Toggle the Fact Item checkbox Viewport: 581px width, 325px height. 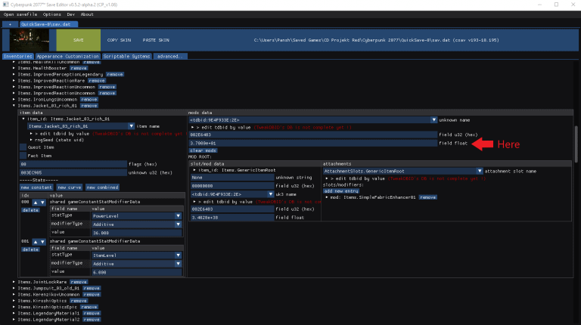click(23, 156)
